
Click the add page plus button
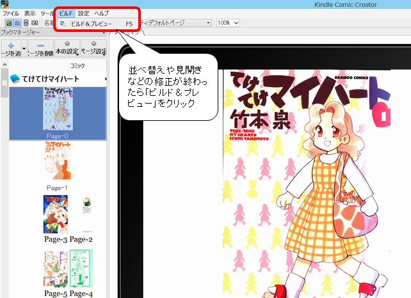pos(11,49)
